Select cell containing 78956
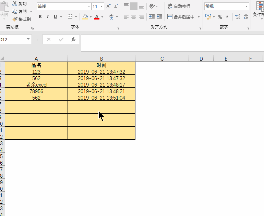 point(36,91)
